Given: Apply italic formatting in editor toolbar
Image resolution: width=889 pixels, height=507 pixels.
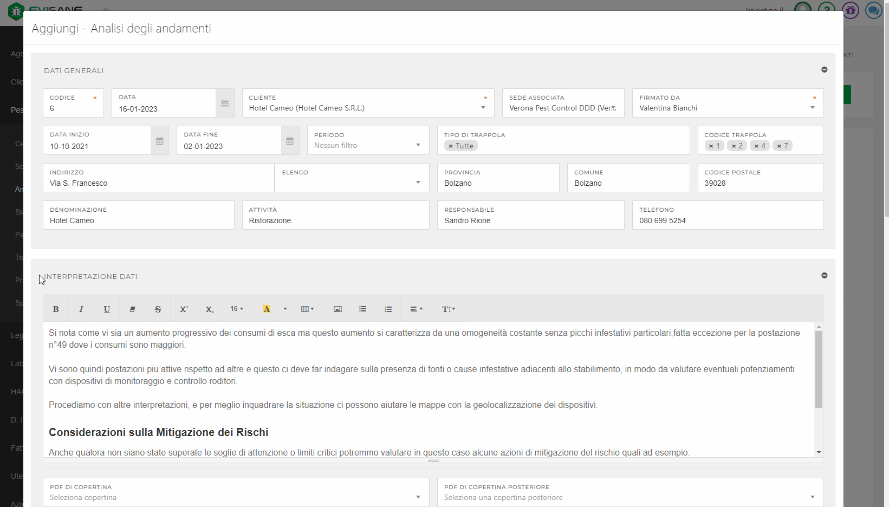Looking at the screenshot, I should tap(81, 309).
